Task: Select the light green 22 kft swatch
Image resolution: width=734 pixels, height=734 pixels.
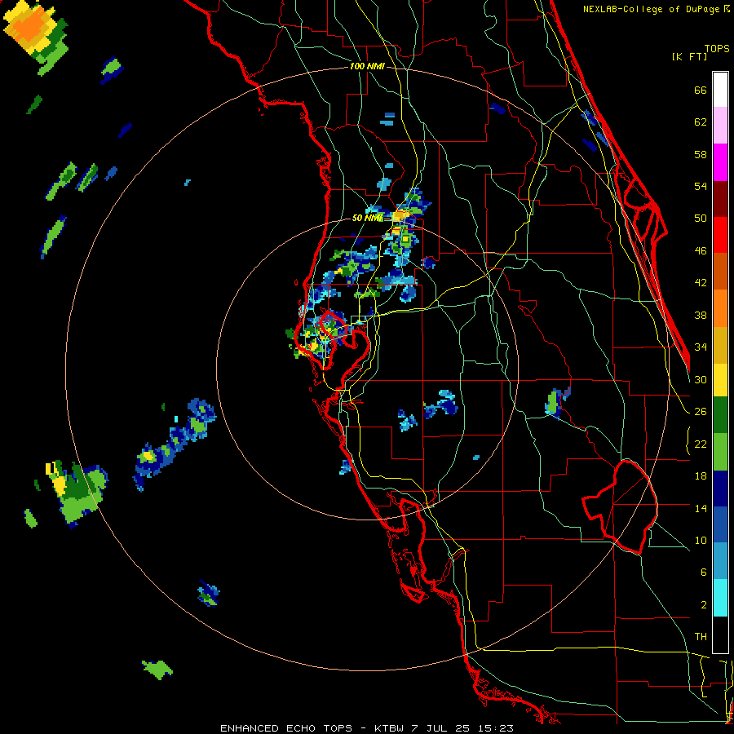Action: coord(720,452)
